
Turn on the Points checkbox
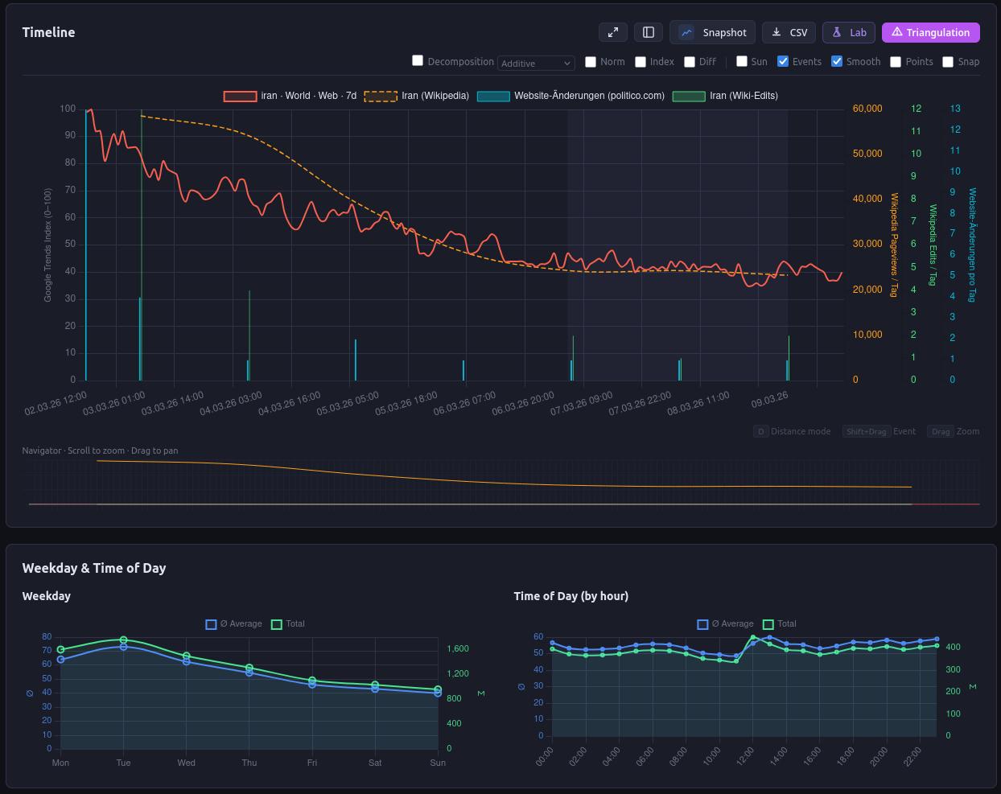click(x=895, y=61)
